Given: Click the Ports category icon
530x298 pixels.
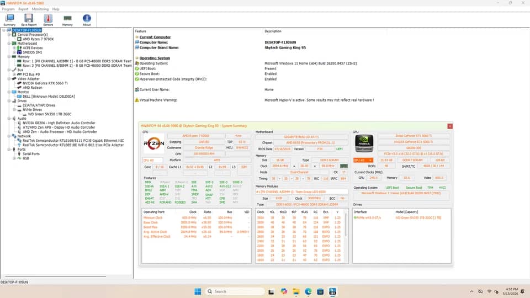Looking at the screenshot, I should (14, 149).
